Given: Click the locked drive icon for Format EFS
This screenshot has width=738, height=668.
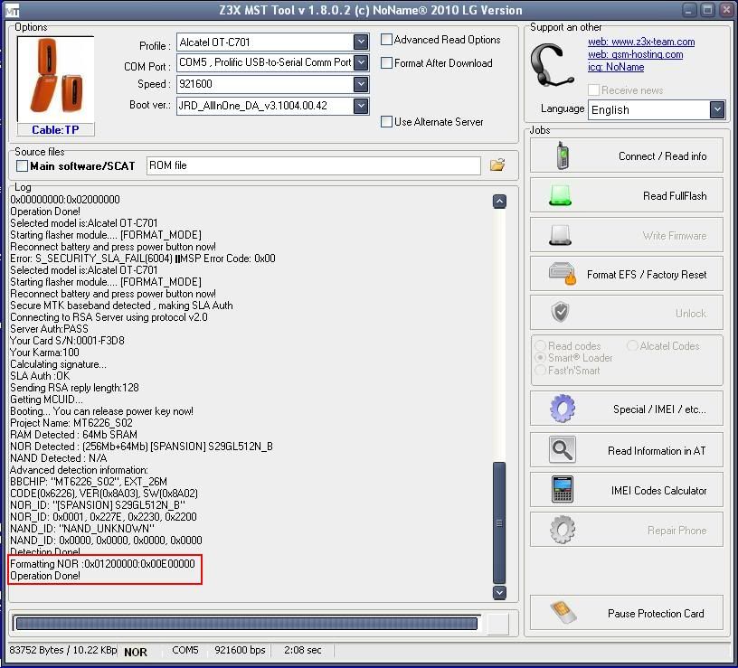Looking at the screenshot, I should [562, 274].
